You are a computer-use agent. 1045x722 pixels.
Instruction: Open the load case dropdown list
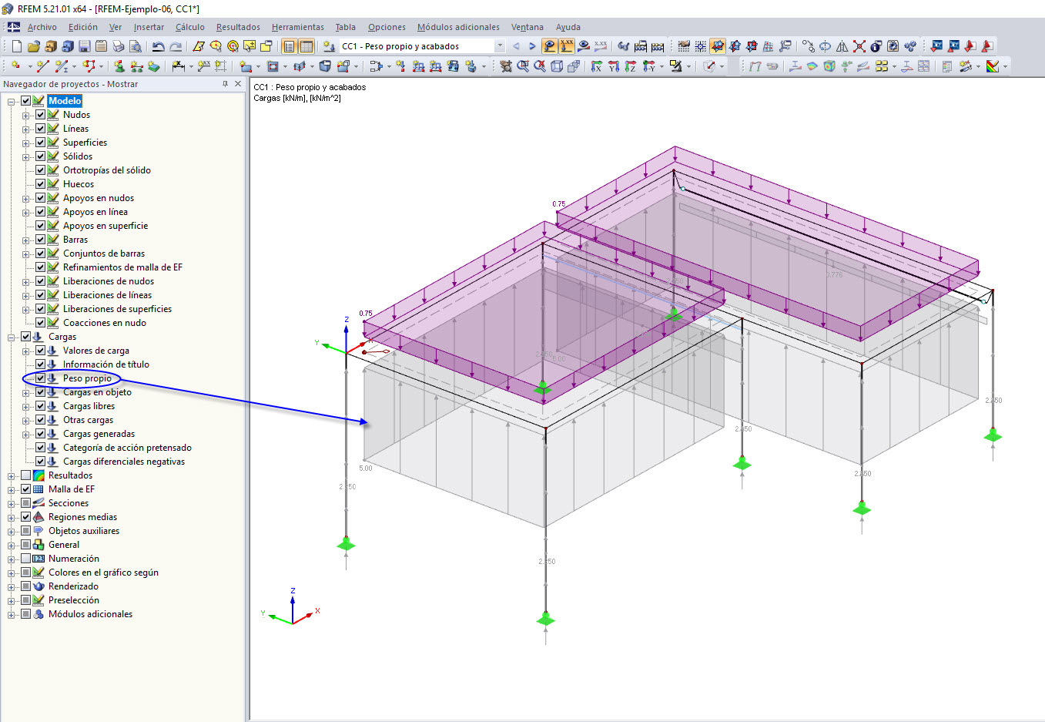click(x=500, y=46)
